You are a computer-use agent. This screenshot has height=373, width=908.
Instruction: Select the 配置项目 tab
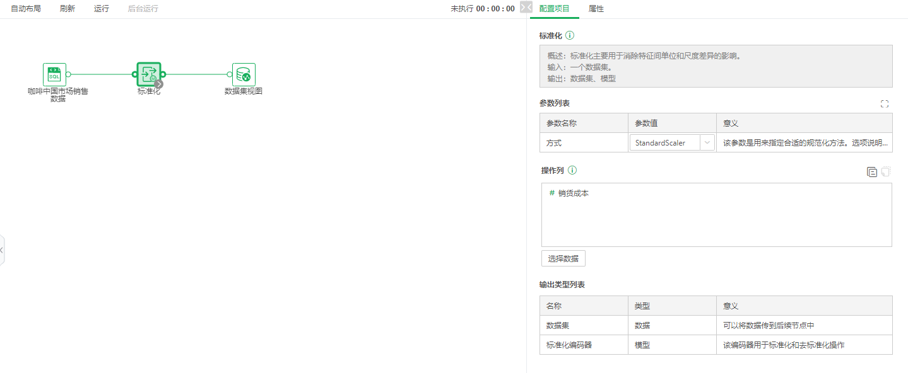(553, 9)
